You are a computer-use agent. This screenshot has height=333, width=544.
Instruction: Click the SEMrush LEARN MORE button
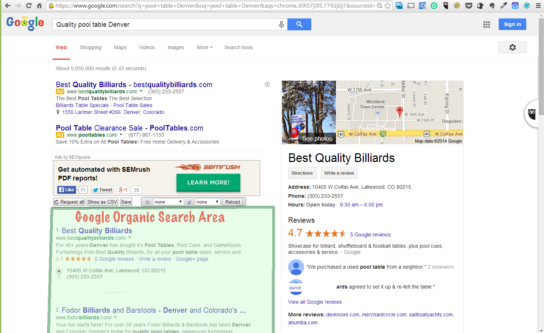pyautogui.click(x=208, y=183)
